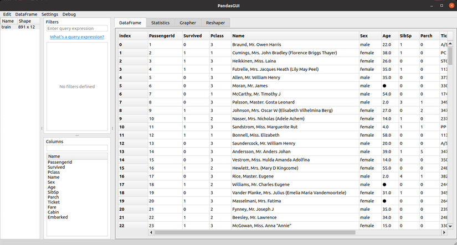The width and height of the screenshot is (457, 245).
Task: Click the SibSp column header
Action: point(409,36)
